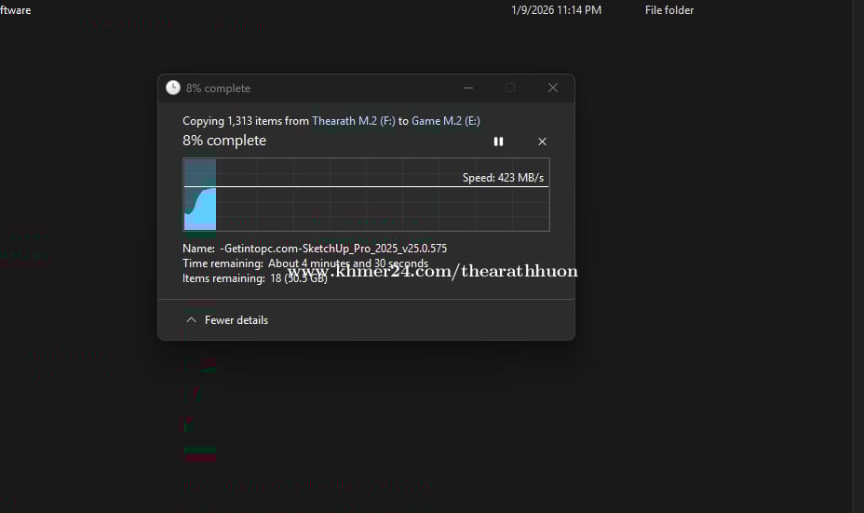Image resolution: width=864 pixels, height=513 pixels.
Task: Click the 8% complete title bar text
Action: pyautogui.click(x=218, y=88)
